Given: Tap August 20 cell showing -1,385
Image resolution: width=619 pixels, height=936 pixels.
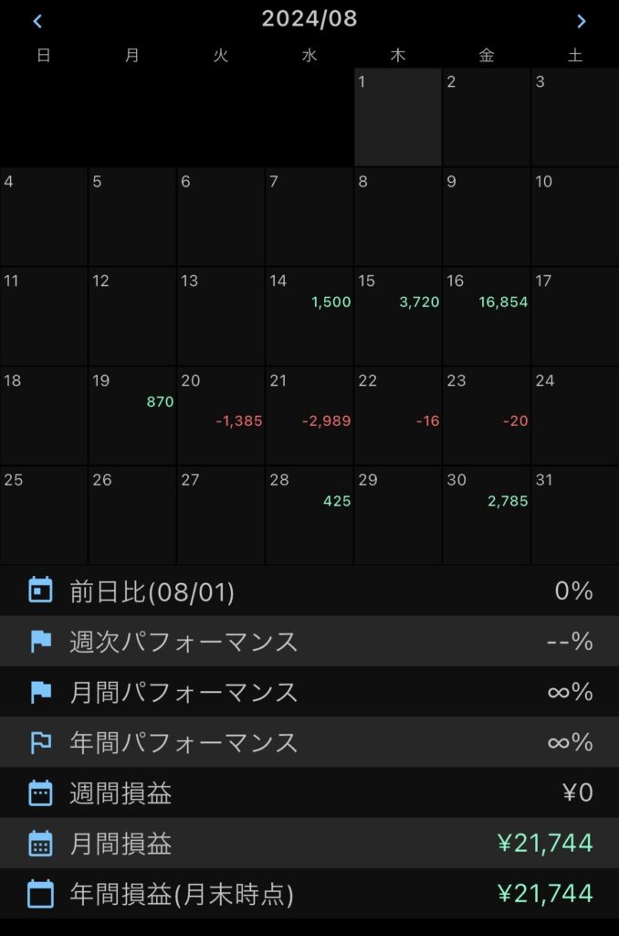Looking at the screenshot, I should pos(221,416).
